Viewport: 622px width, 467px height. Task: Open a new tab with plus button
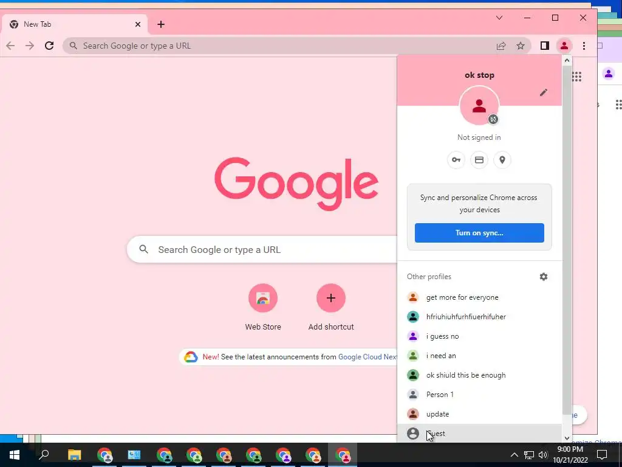[160, 24]
